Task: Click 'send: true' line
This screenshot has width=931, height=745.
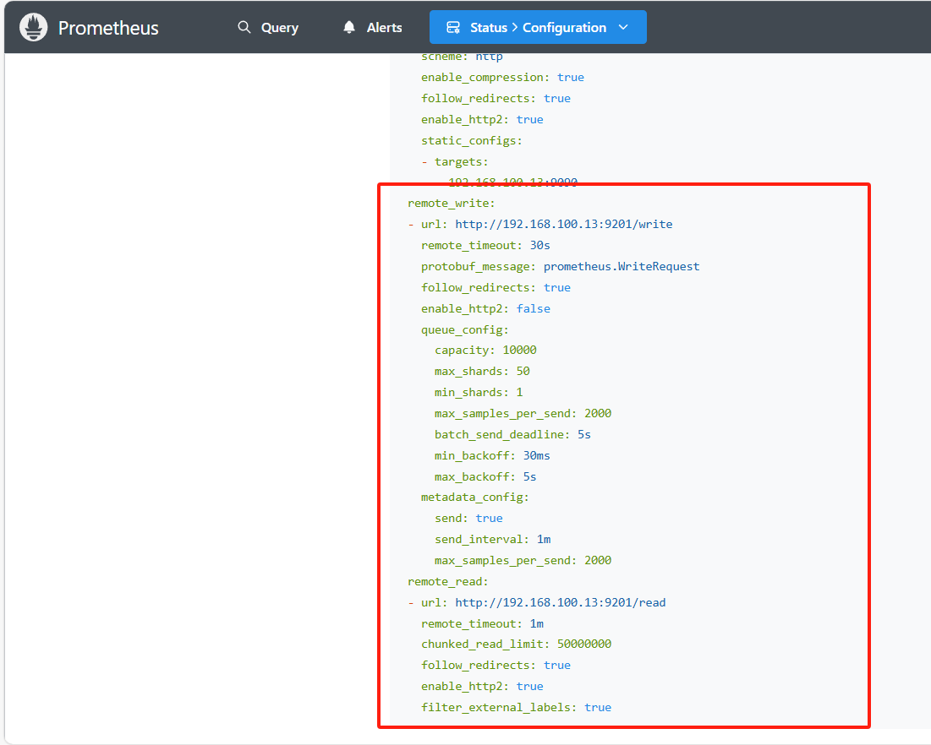Action: (468, 519)
